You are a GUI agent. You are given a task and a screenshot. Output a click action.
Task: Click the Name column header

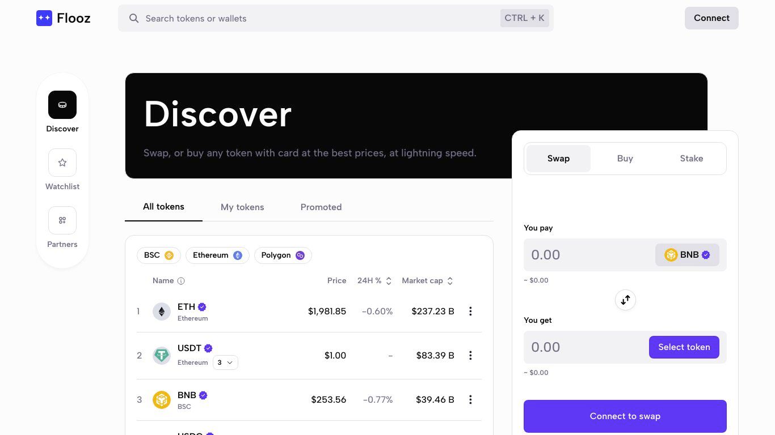(x=163, y=281)
